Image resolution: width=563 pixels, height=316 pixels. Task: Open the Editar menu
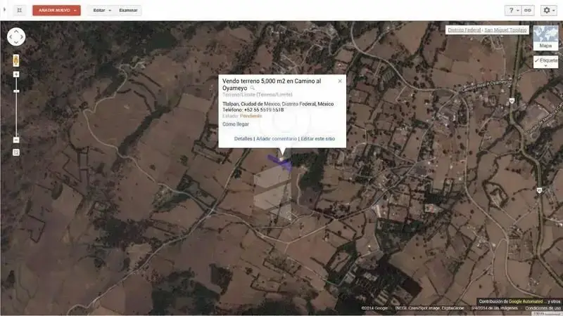[x=102, y=11]
